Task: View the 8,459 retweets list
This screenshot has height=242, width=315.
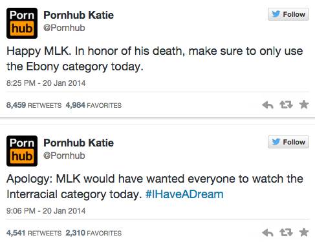Action: 34,105
